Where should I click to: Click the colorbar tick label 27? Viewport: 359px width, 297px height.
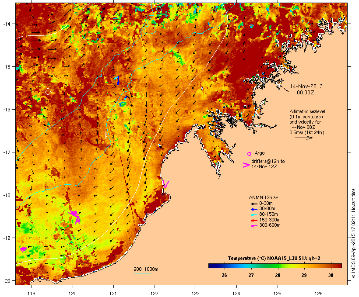(251, 275)
